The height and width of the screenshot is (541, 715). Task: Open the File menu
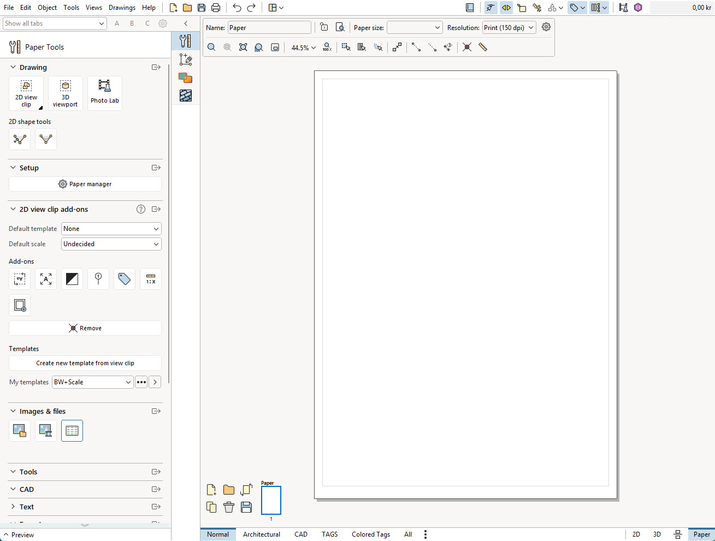(x=9, y=8)
